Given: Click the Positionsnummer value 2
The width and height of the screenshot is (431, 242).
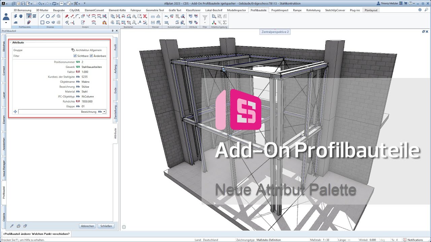Looking at the screenshot, I should coord(82,62).
